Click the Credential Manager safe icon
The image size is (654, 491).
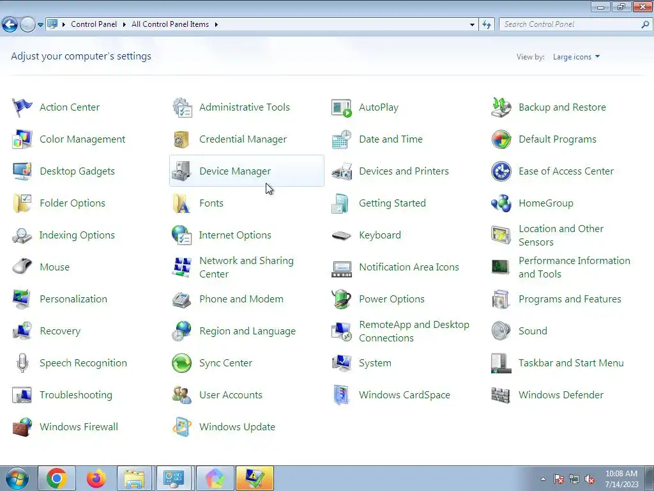[x=182, y=139]
